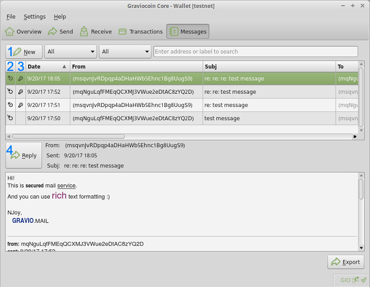Image resolution: width=370 pixels, height=287 pixels.
Task: Click right arrow of message list horizontal scrollbar
Action: (355, 137)
